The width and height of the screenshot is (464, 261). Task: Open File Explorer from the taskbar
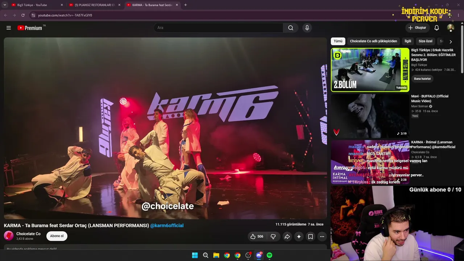216,255
